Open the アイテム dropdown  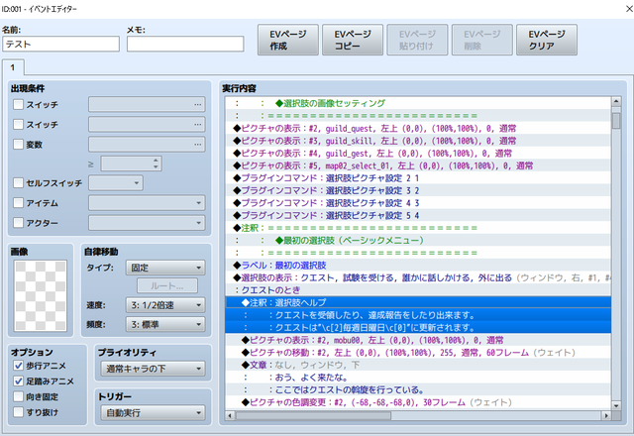(x=147, y=202)
